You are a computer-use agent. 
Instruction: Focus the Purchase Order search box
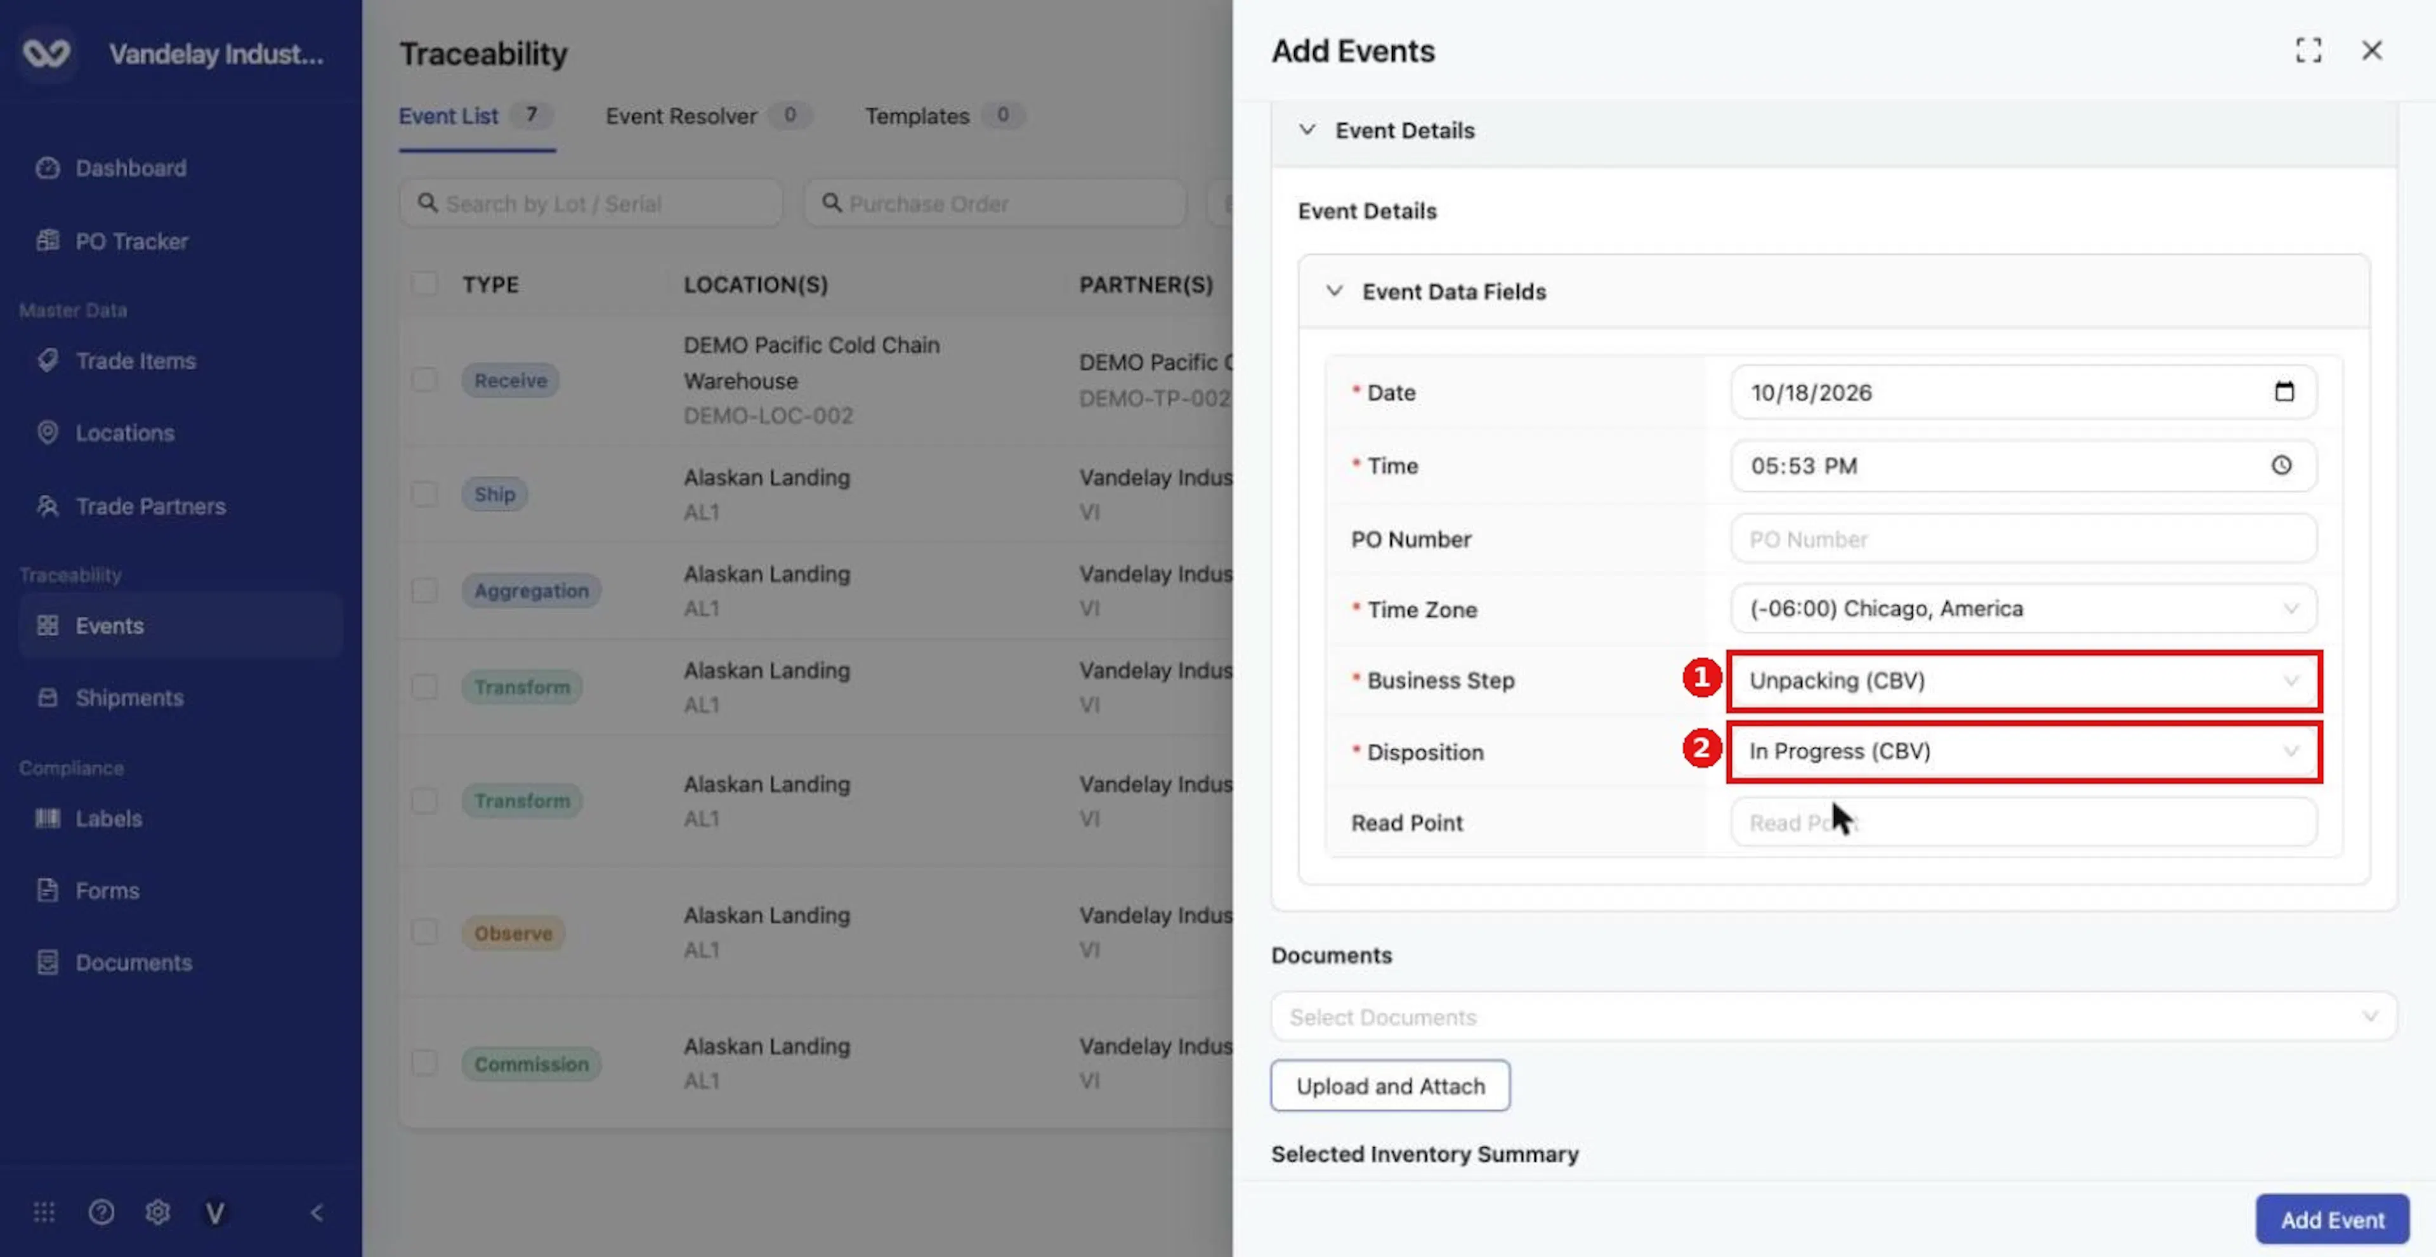coord(995,203)
